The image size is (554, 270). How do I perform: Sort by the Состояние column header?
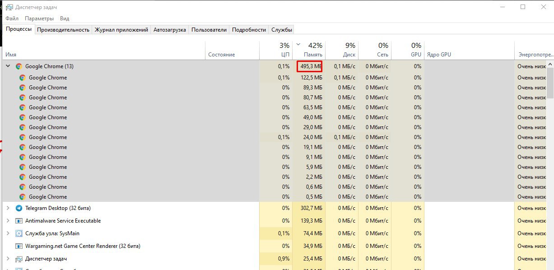(232, 50)
